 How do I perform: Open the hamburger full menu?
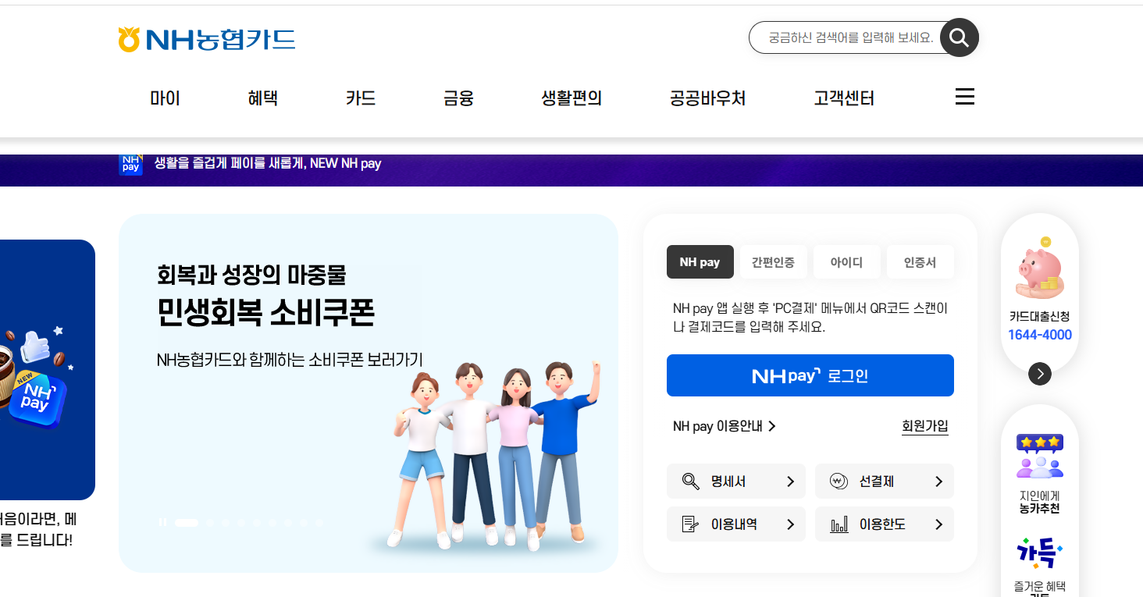(965, 97)
